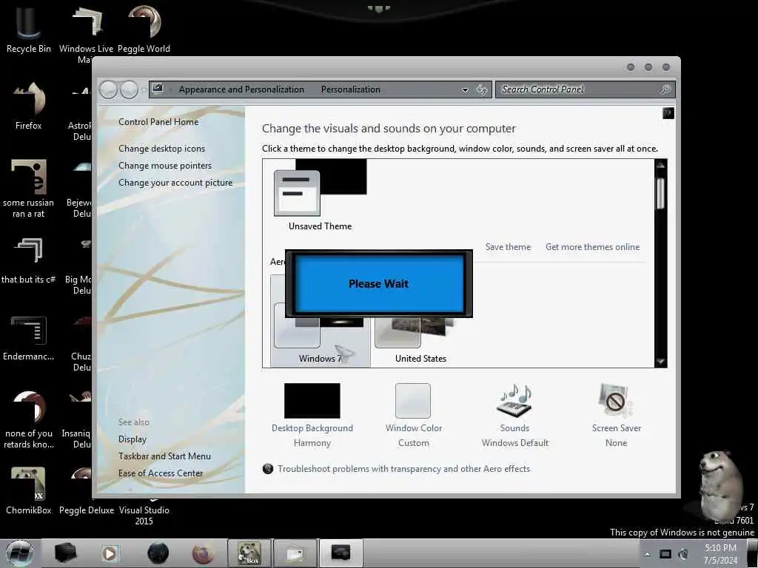Open the black folder taskbar icon
Screen dimensions: 758x568
click(x=65, y=553)
